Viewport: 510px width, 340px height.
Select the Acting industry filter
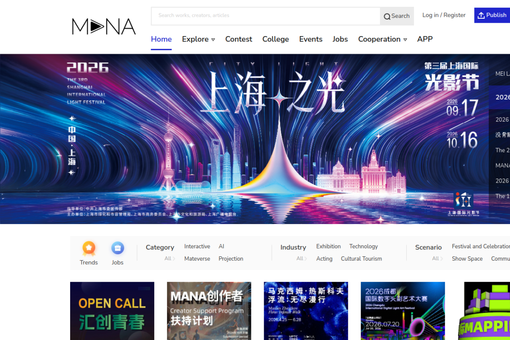324,259
